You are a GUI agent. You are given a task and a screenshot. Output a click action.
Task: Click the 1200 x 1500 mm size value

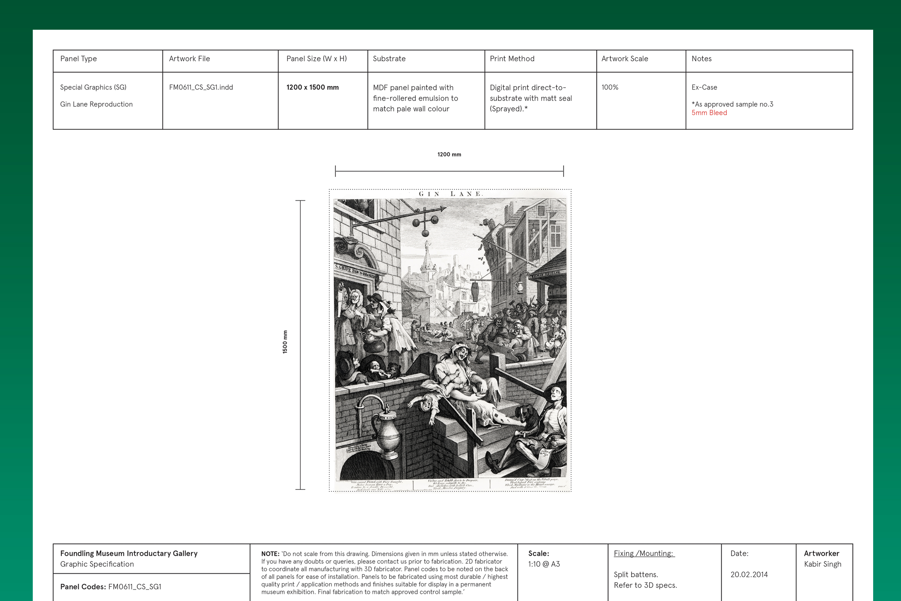coord(312,88)
